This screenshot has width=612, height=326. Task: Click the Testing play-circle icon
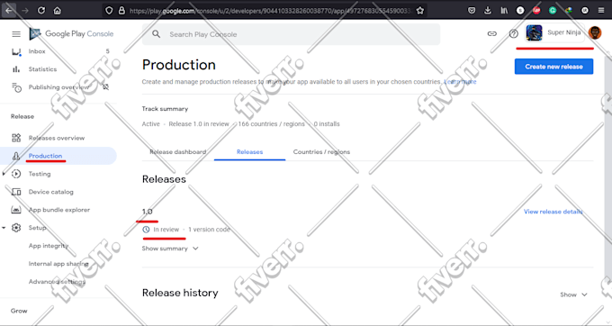(x=16, y=174)
